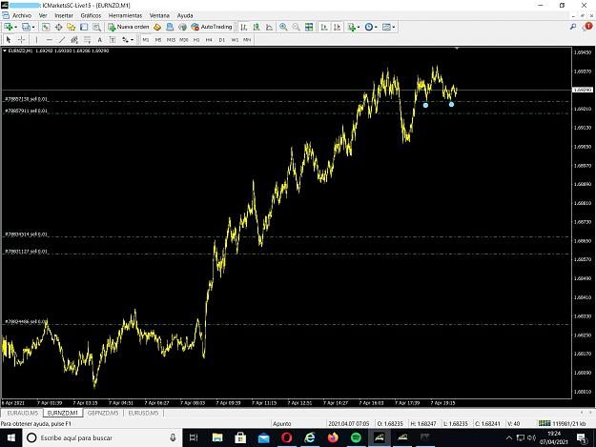Switch timeframe to M5

158,39
